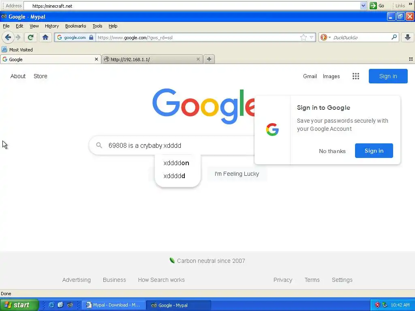Click Sign in within the Google popup
The image size is (415, 311).
click(374, 151)
